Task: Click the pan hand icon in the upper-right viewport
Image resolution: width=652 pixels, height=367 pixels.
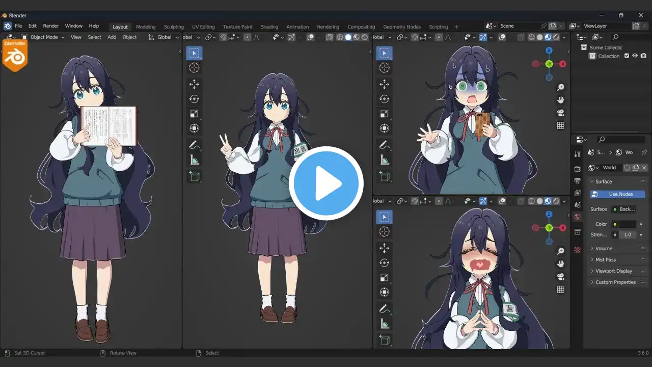Action: coord(561,100)
